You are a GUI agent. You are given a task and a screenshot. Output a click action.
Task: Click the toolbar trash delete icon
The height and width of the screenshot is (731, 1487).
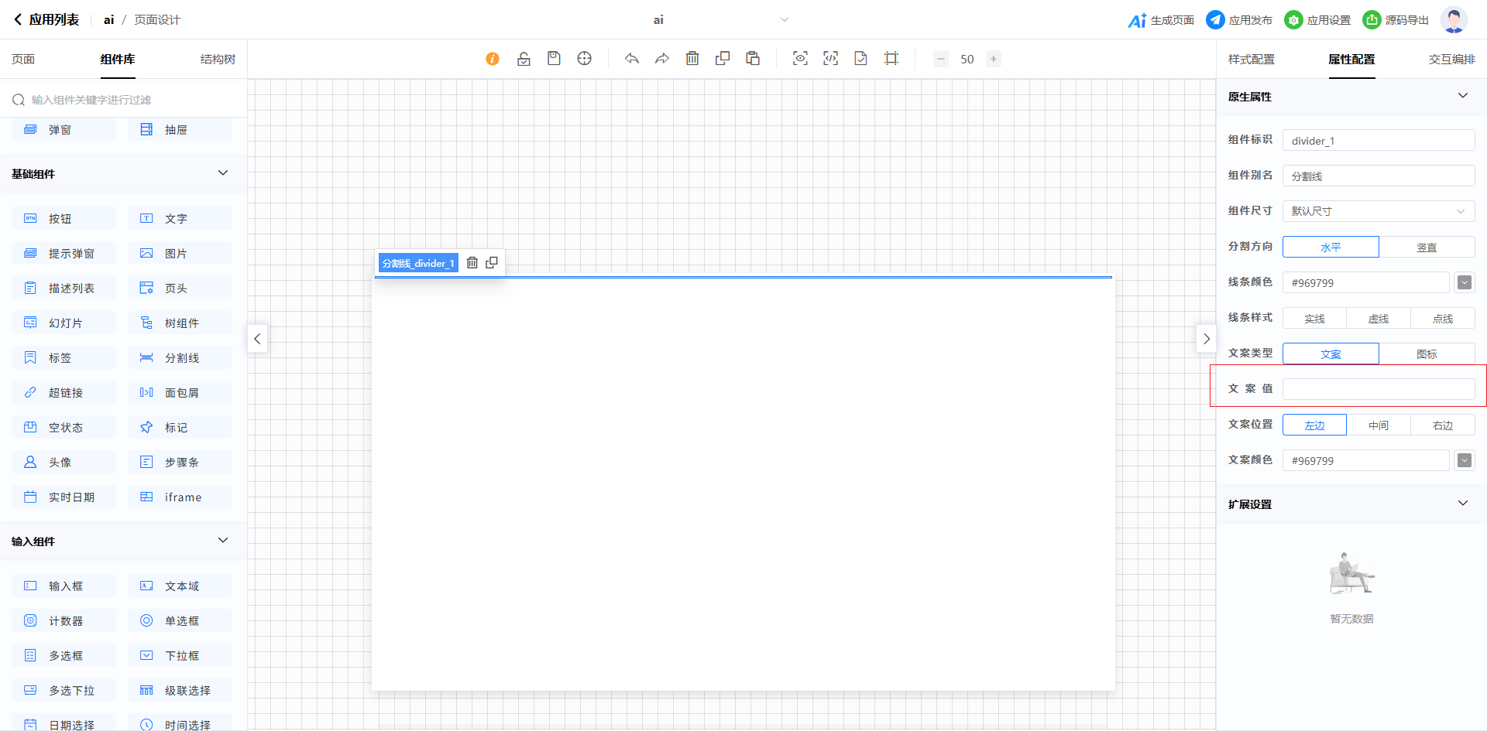tap(692, 59)
